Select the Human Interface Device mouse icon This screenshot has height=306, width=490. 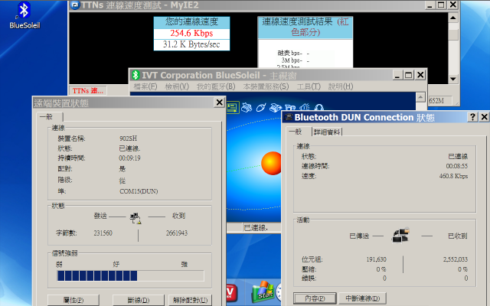(261, 108)
